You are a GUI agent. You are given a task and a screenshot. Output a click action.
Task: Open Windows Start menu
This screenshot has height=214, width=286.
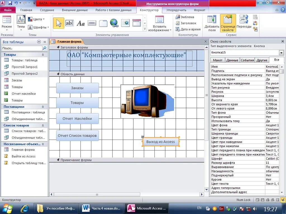pos(7,208)
